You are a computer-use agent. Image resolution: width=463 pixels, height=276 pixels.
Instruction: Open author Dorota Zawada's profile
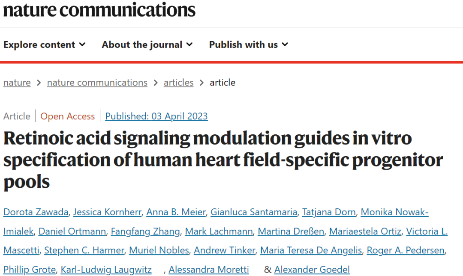click(x=36, y=212)
